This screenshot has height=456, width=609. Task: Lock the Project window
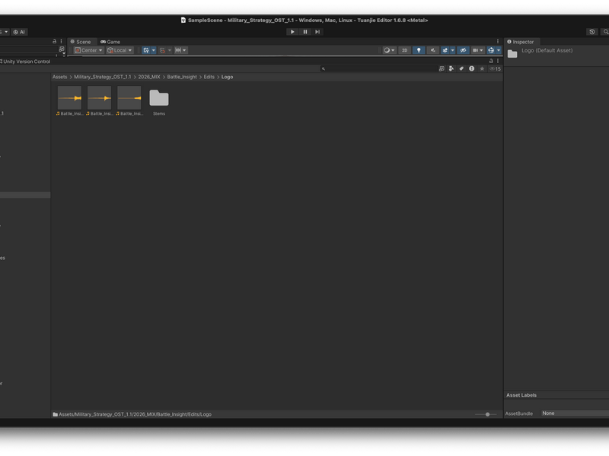coord(491,61)
